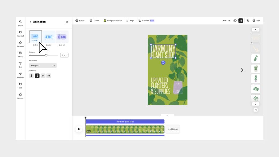The image size is (279, 157).
Task: Set animation direction to right arrow
Action: coord(49,76)
